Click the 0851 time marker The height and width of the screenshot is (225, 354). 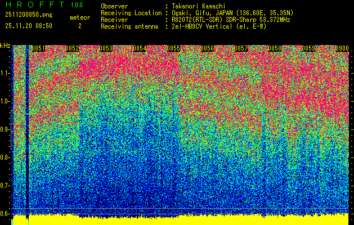click(38, 49)
